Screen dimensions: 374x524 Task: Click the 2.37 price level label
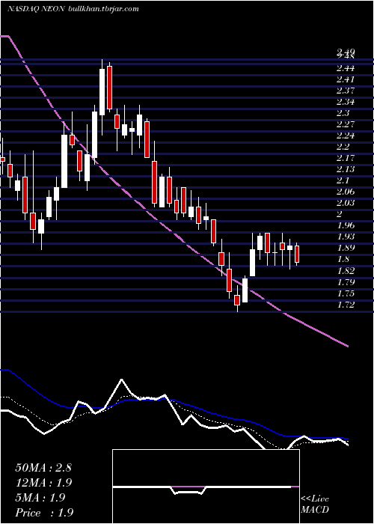tap(346, 91)
